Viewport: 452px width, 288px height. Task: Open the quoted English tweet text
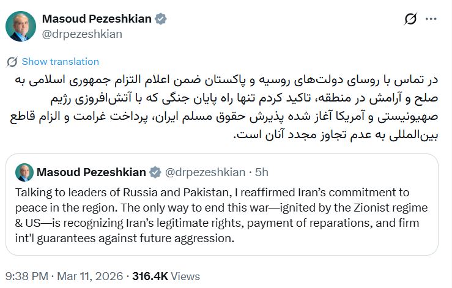tap(221, 214)
